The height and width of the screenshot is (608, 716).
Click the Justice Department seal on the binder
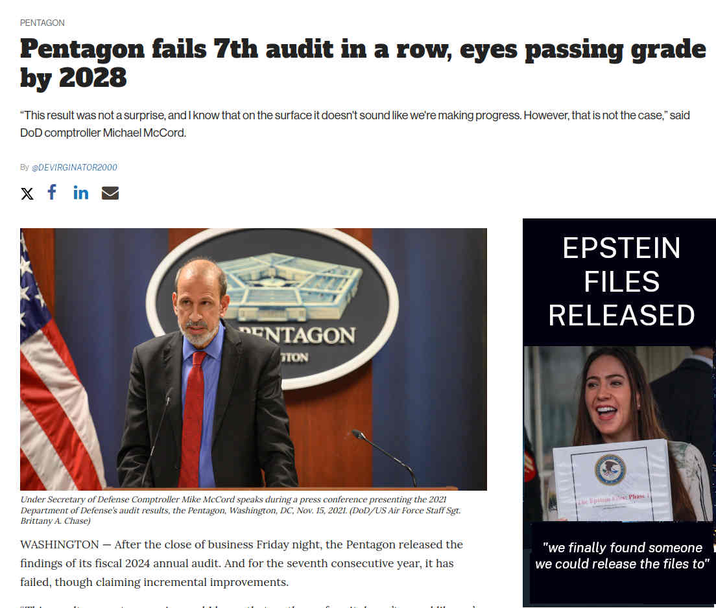610,470
